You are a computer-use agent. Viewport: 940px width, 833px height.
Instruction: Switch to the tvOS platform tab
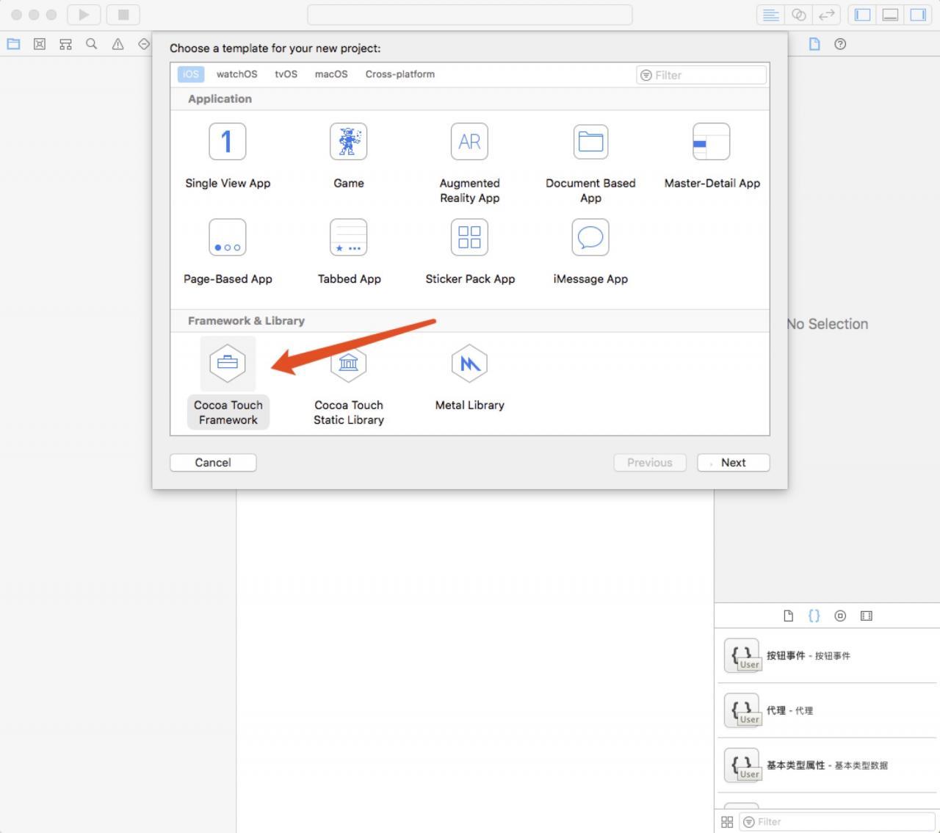tap(286, 74)
